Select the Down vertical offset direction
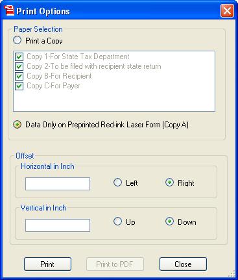 [169, 222]
